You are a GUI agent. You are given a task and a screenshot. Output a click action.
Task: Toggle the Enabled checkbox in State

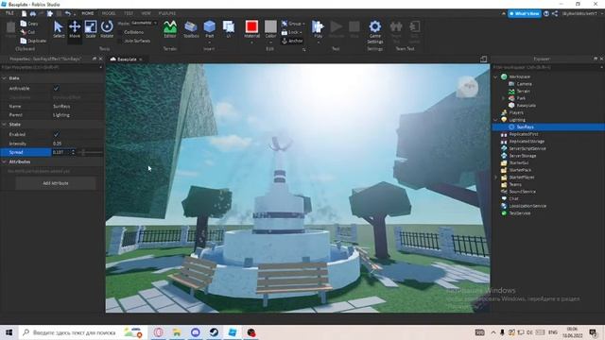57,134
